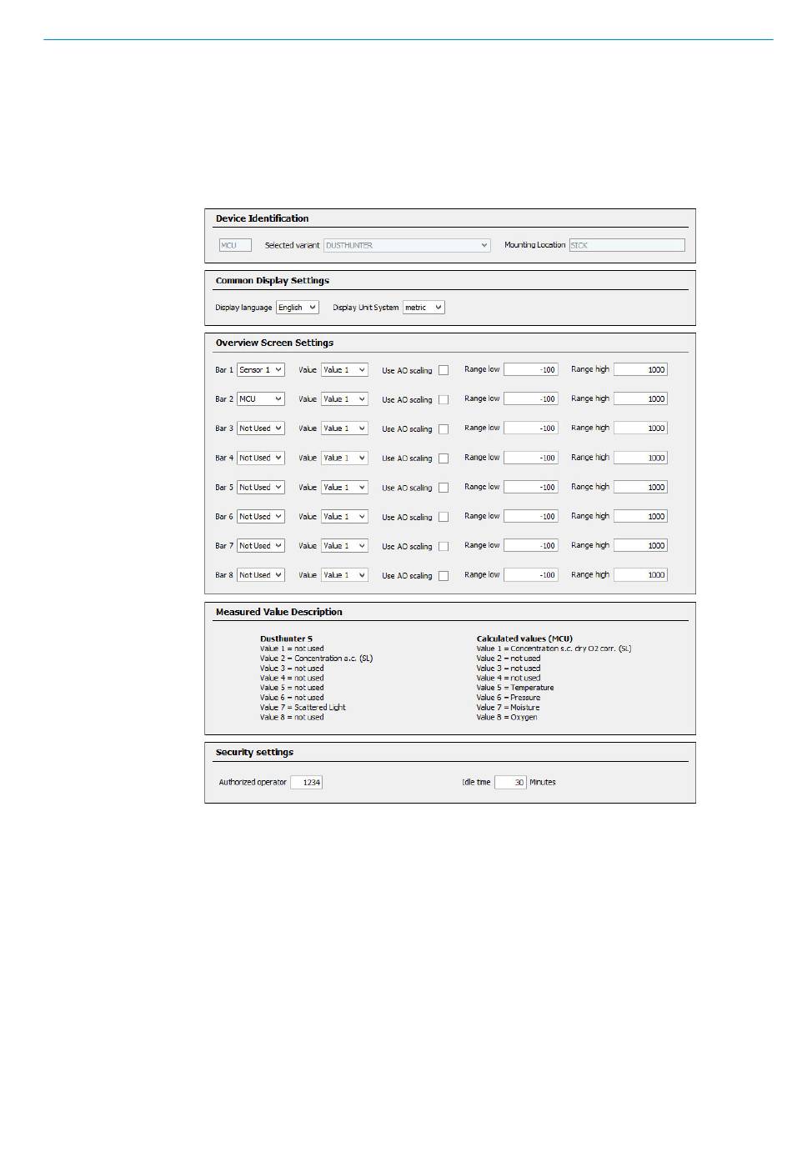The height and width of the screenshot is (1157, 792).
Task: Click 'Value 8 = Oxygen' text
Action: tap(507, 718)
